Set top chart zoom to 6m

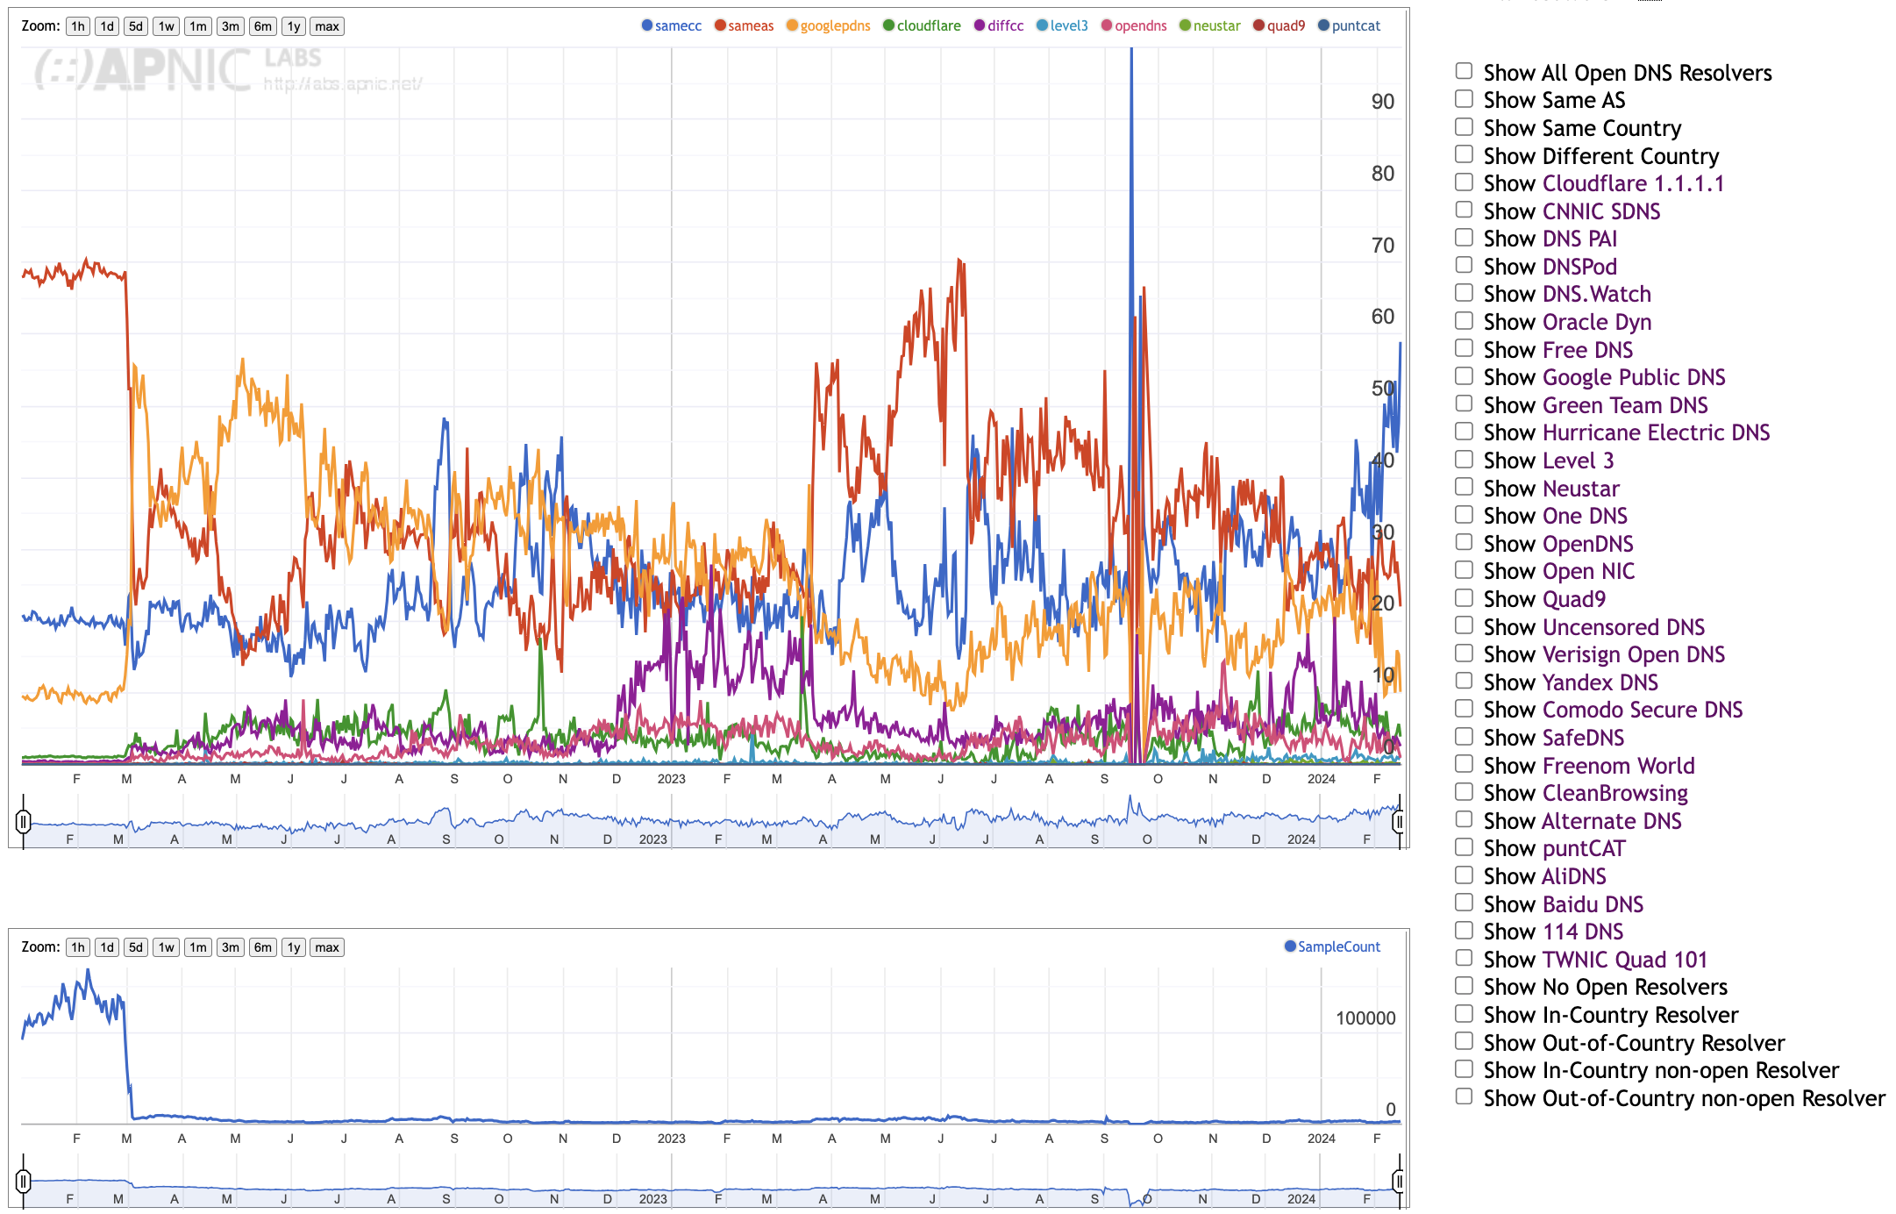tap(263, 26)
